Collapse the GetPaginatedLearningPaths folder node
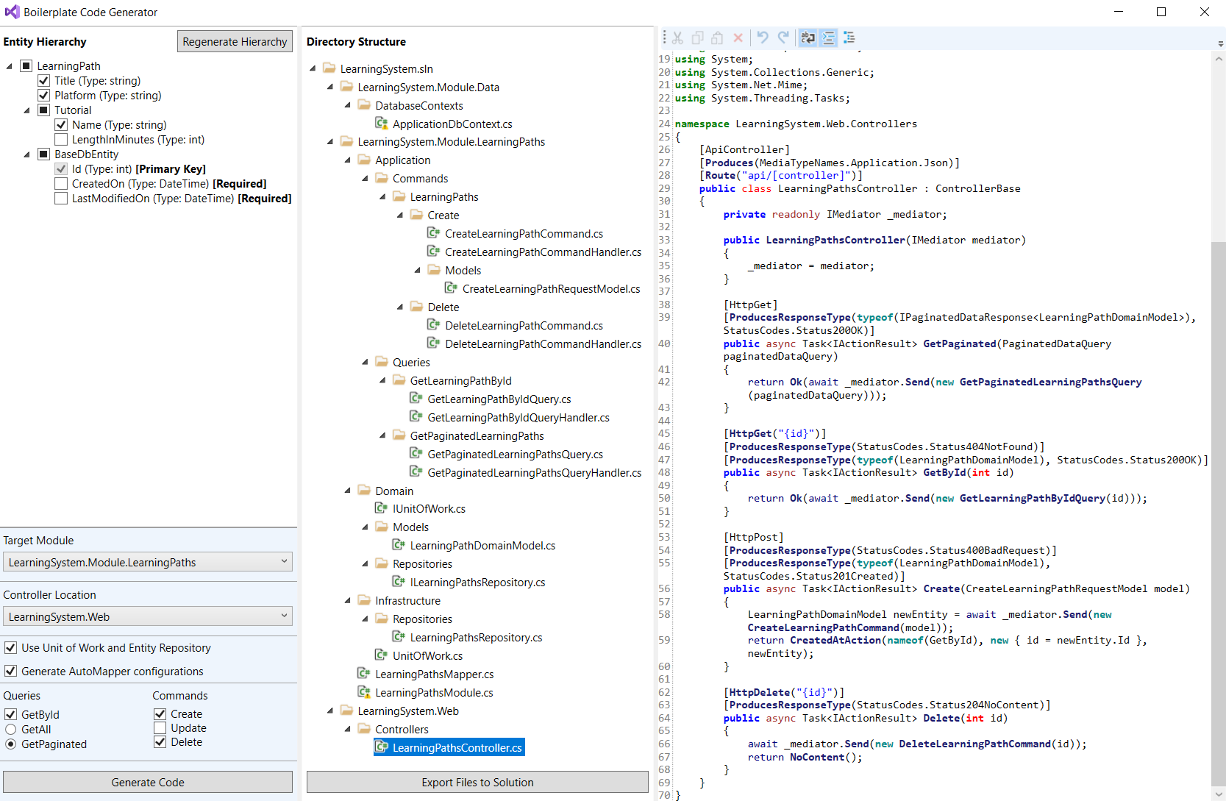Viewport: 1226px width, 801px height. (x=383, y=435)
